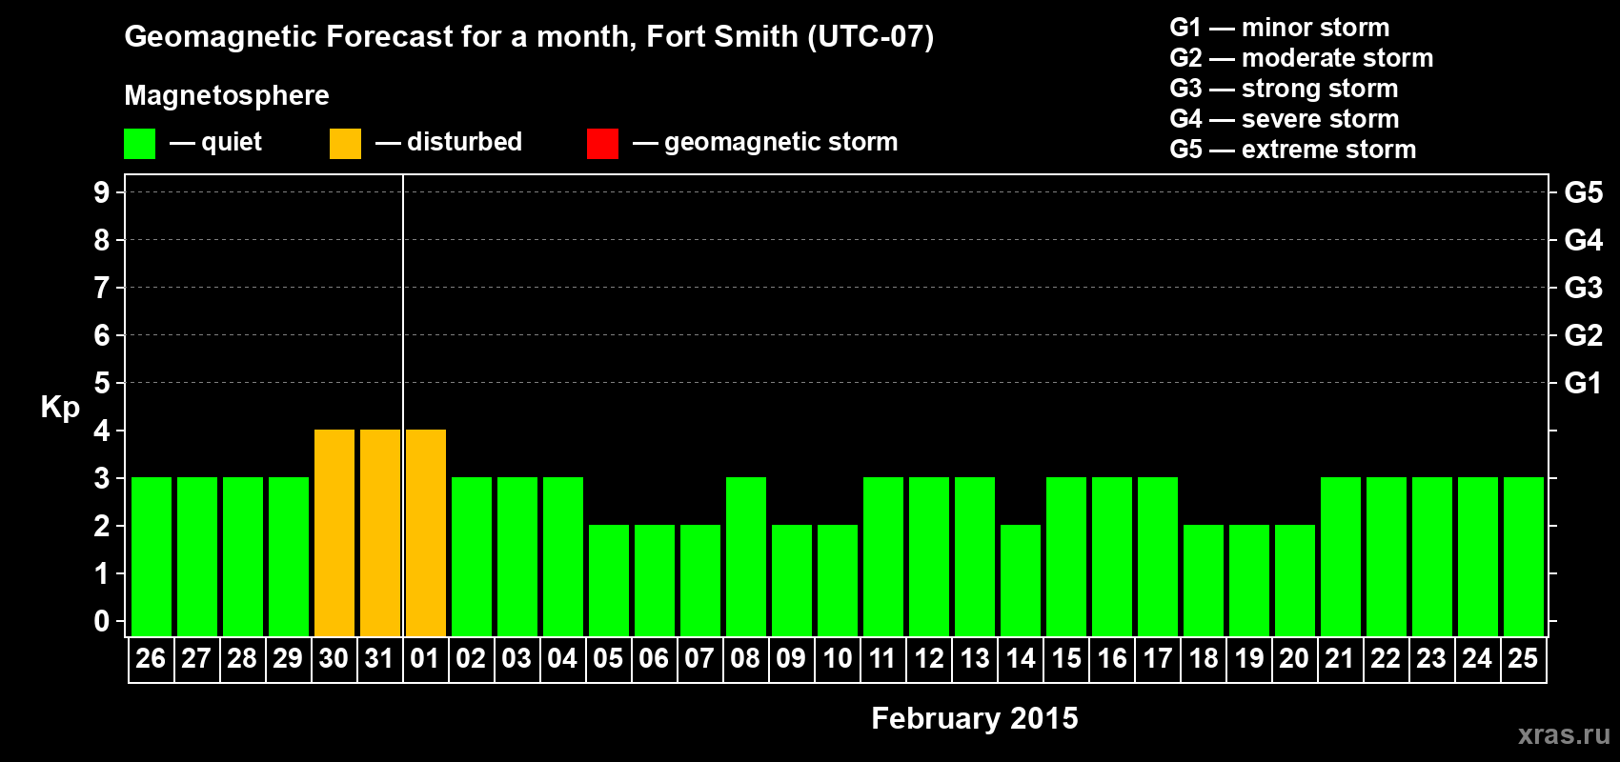Click the G4 label on right axis

(x=1583, y=240)
